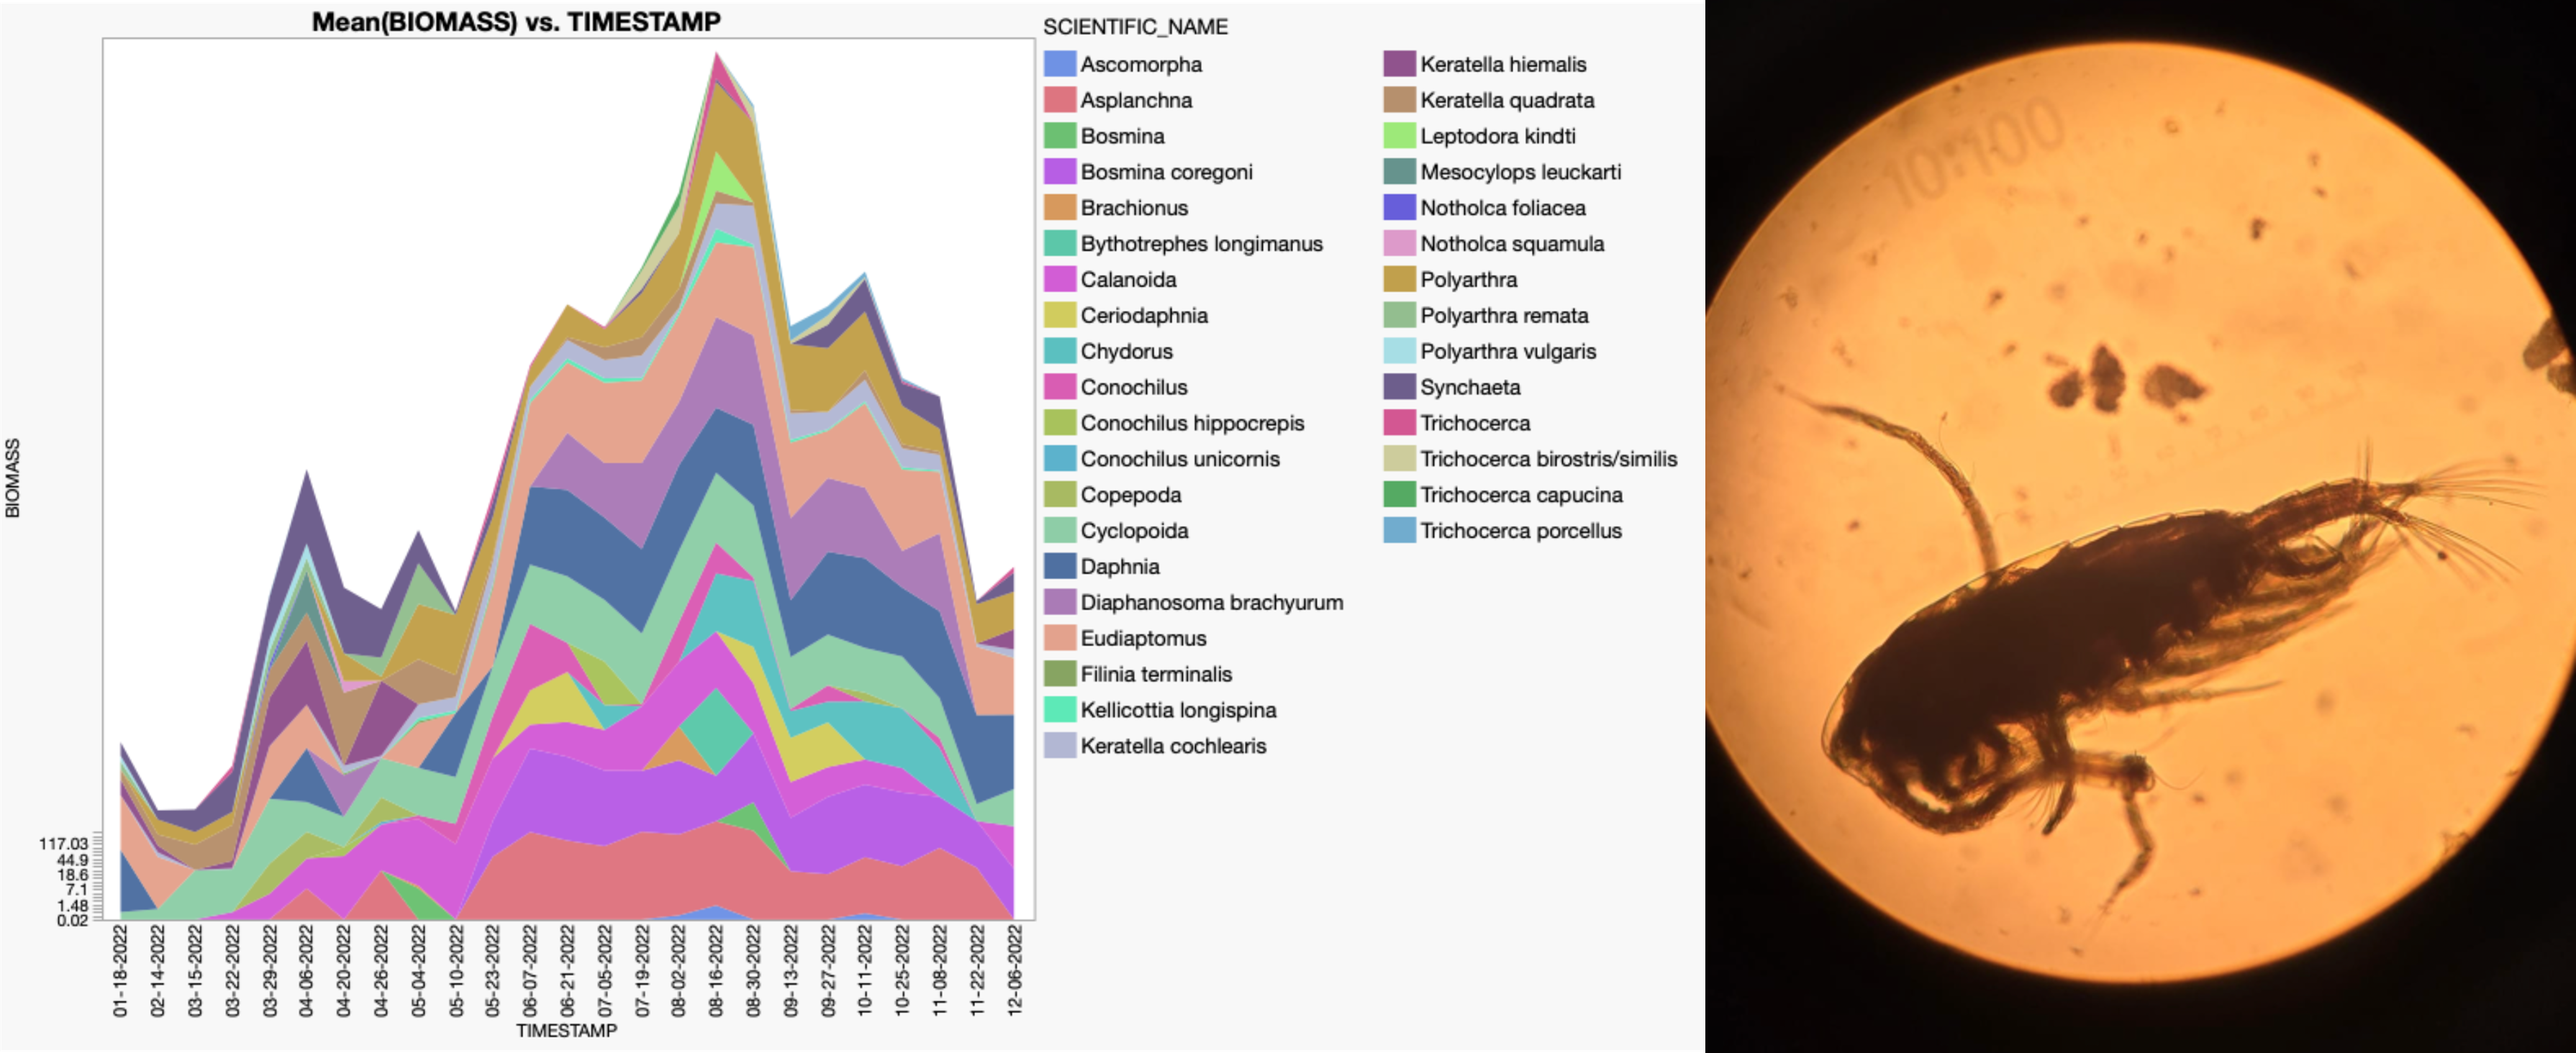Viewport: 2576px width, 1053px height.
Task: Click the Trichocerca porcellus legend swatch
Action: point(1399,530)
